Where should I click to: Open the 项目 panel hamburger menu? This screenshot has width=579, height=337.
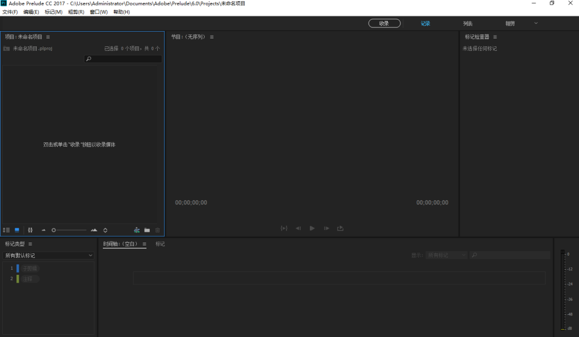click(48, 37)
